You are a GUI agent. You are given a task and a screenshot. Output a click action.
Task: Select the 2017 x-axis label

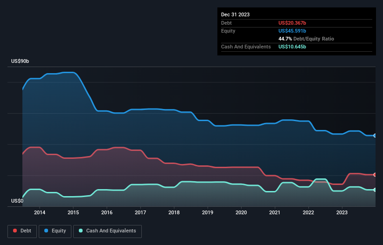click(x=140, y=212)
